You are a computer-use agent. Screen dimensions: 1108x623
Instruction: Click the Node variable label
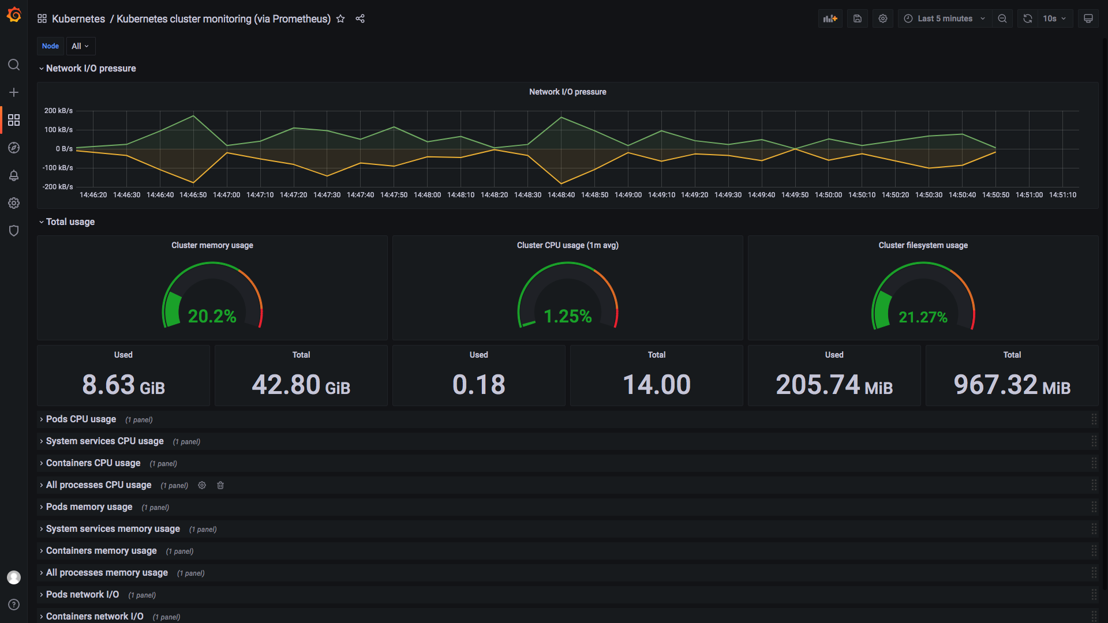click(50, 46)
